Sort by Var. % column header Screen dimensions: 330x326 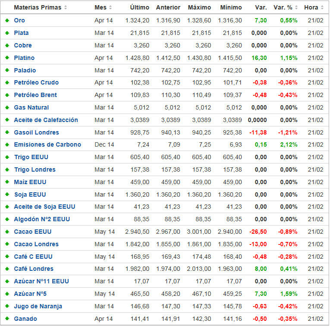pyautogui.click(x=286, y=8)
